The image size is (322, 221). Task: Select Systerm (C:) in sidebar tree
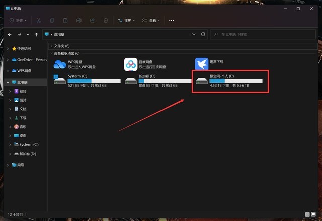[26, 144]
